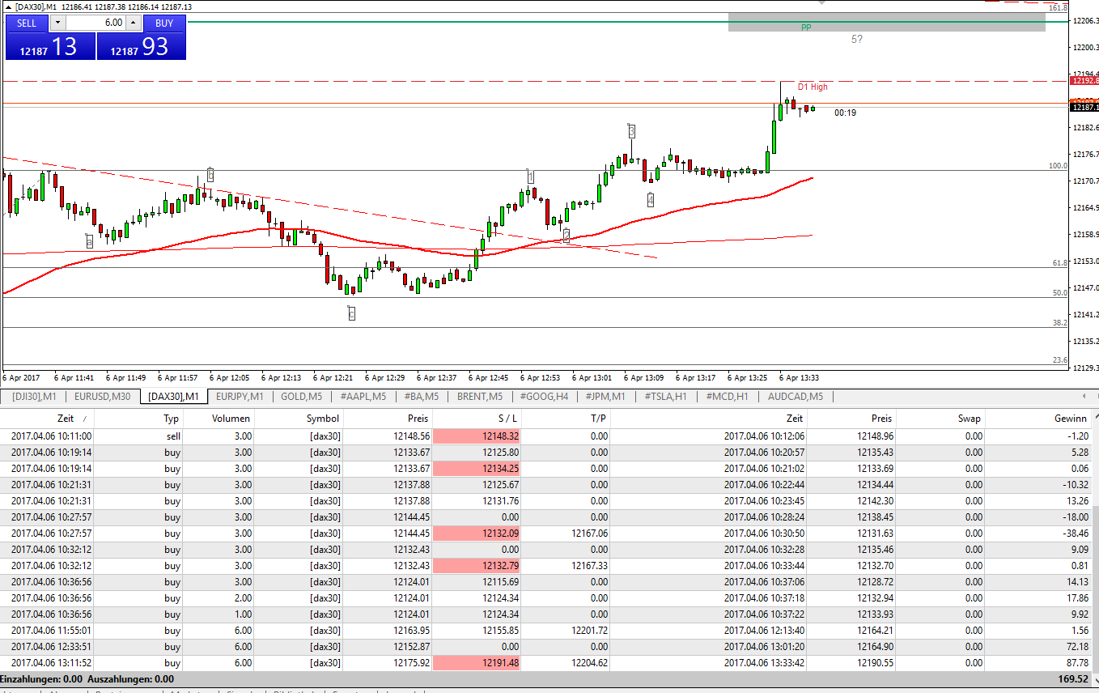
Task: Click the highlighted S/L cell 12191.48
Action: [477, 662]
